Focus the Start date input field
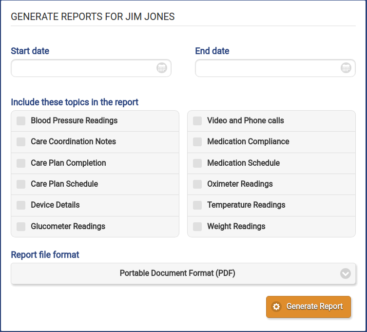 tap(91, 68)
